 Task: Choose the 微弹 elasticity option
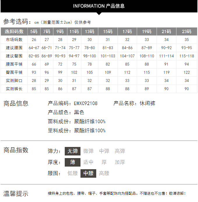click(x=88, y=151)
